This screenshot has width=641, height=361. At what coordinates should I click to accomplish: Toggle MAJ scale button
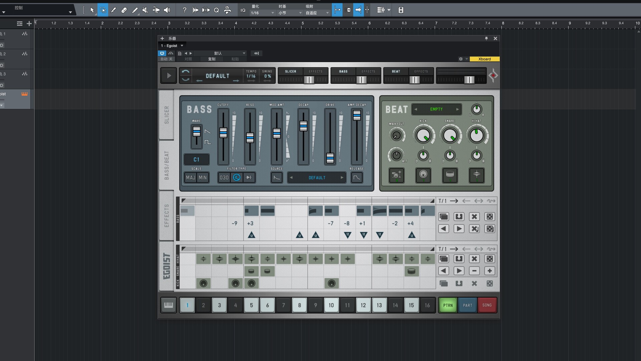click(x=190, y=177)
